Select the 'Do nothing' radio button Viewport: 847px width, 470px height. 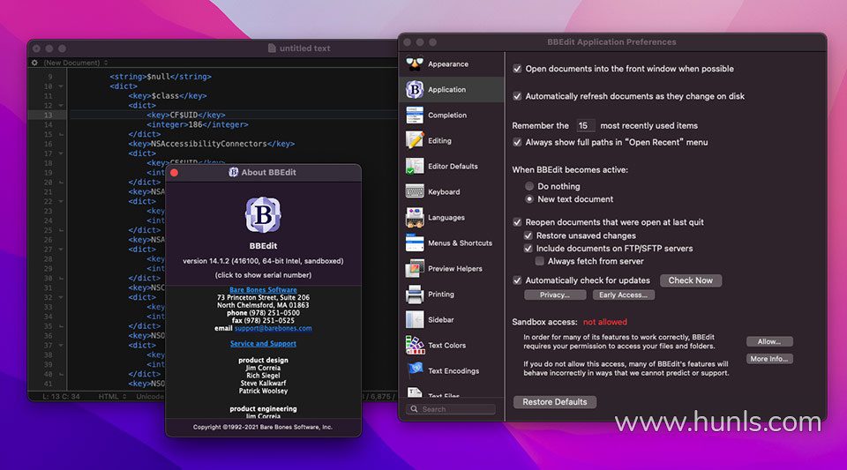click(x=529, y=187)
